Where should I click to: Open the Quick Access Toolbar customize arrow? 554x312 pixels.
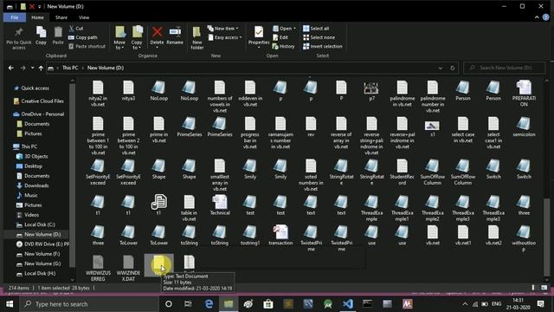[40, 7]
